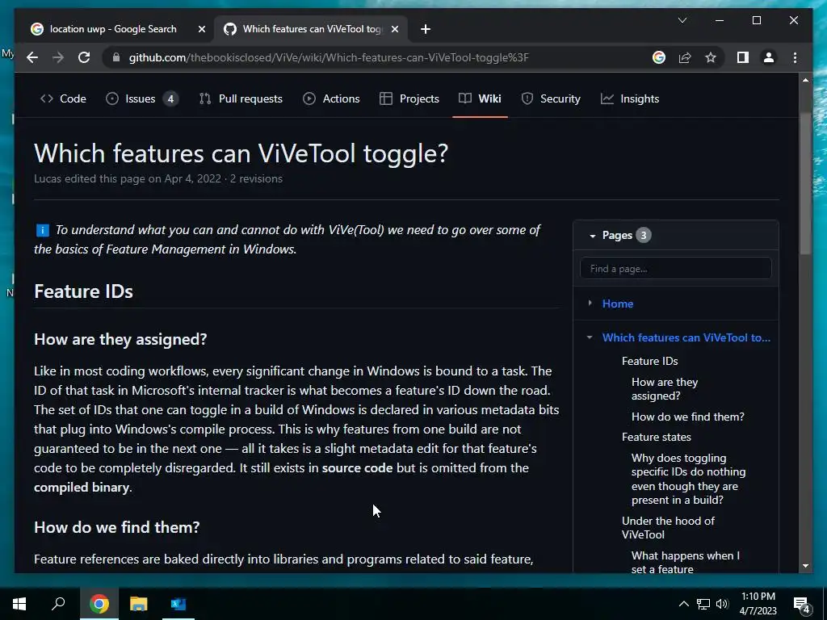
Task: Expand the Home page entry arrow
Action: click(590, 304)
